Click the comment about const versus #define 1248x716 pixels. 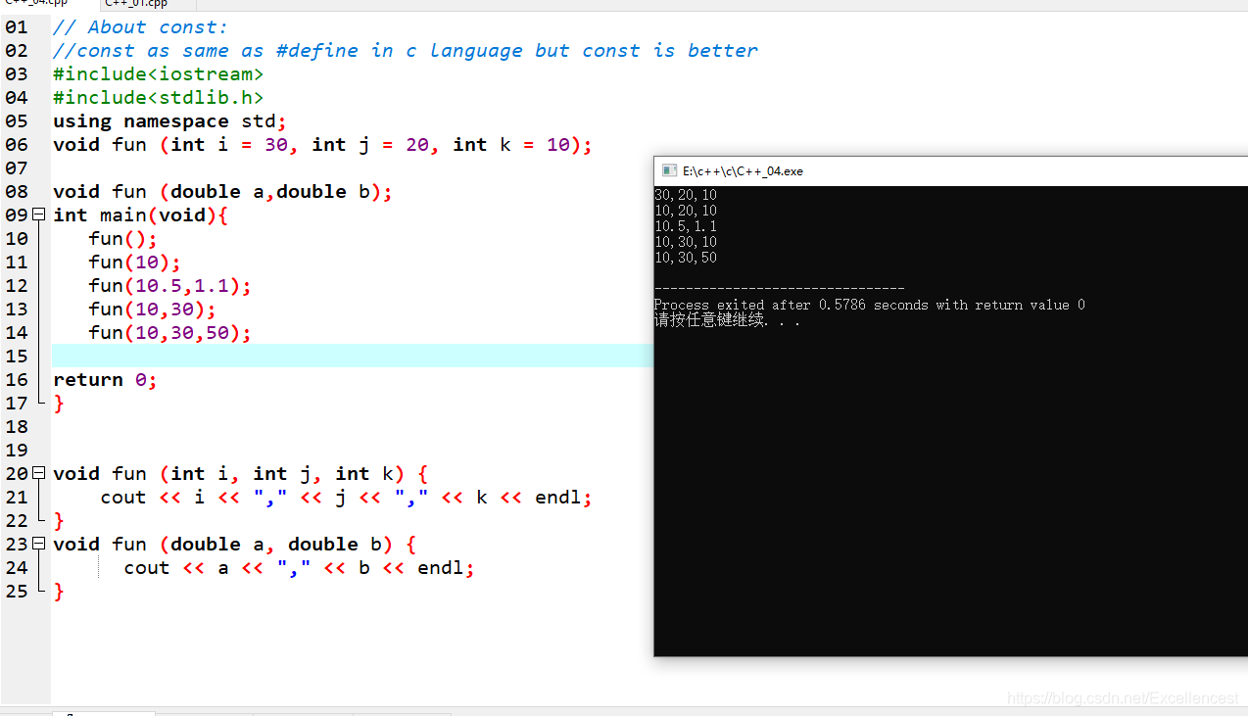[x=406, y=50]
